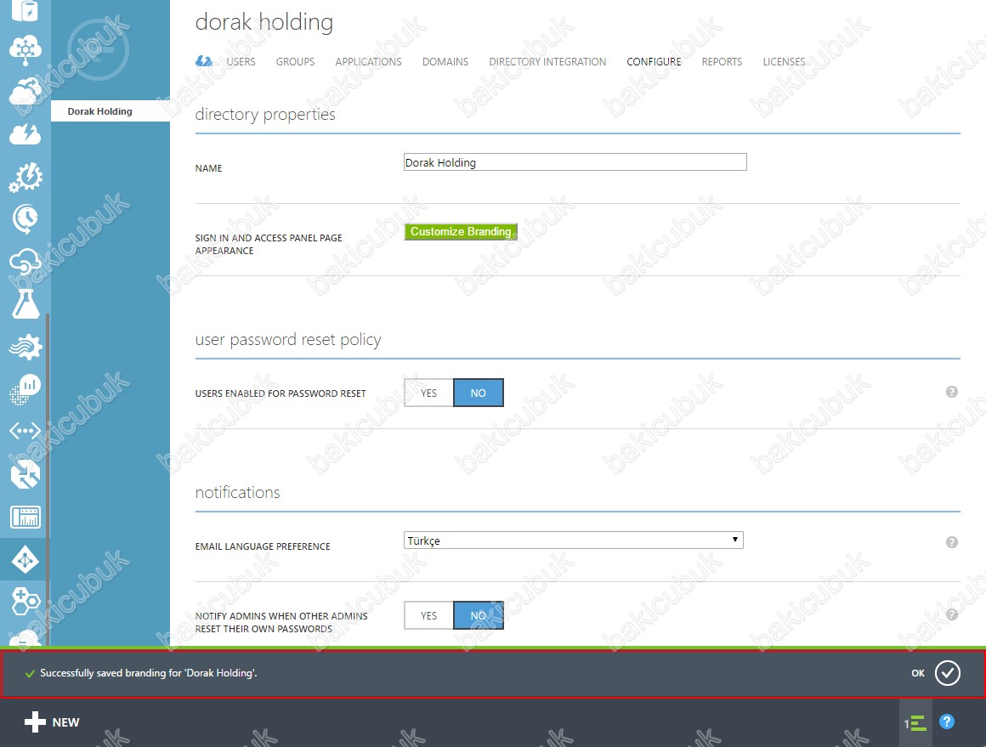Switch to the REPORTS tab
Screen dimensions: 986x747
click(x=722, y=62)
